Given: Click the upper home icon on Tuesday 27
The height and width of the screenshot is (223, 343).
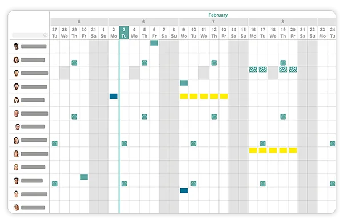Looking at the screenshot, I should coord(55,144).
